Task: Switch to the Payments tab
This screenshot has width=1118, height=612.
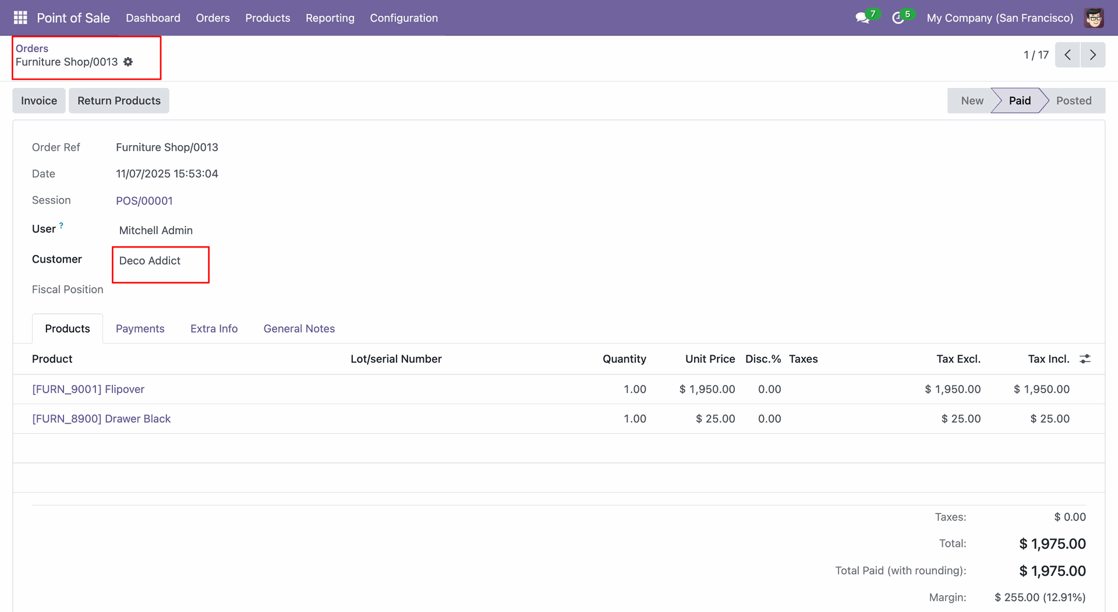Action: pyautogui.click(x=140, y=328)
